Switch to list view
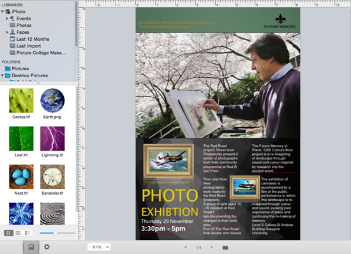The image size is (351, 254). (x=18, y=233)
